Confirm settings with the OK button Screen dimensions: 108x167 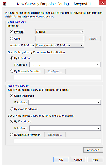click(x=61, y=160)
